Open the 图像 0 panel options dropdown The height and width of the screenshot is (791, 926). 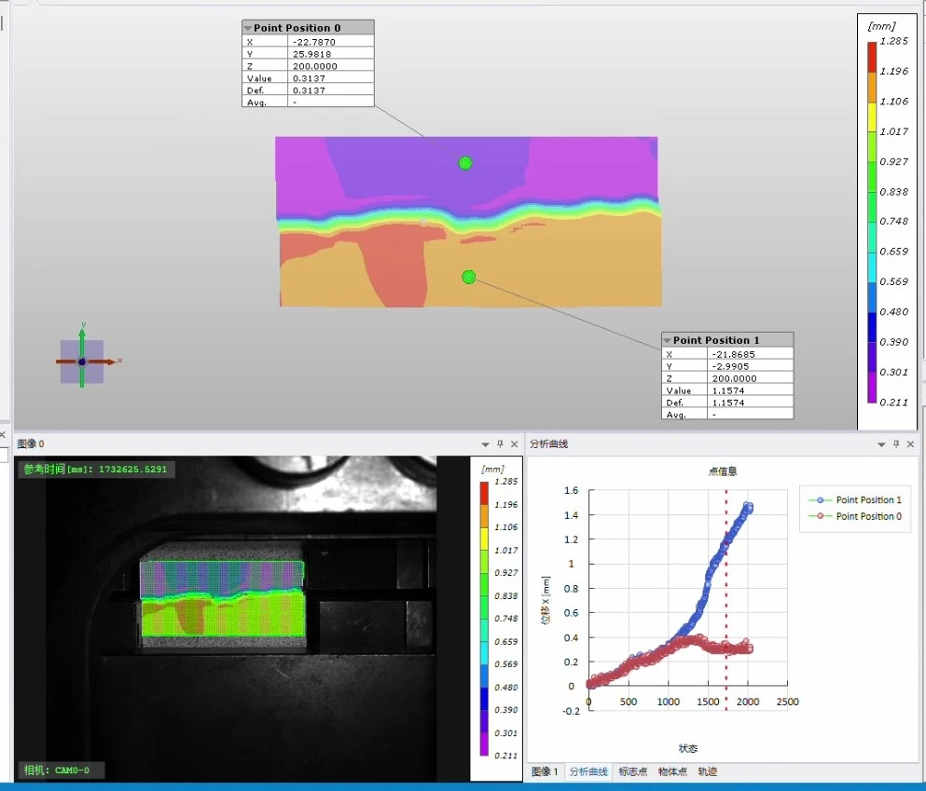pos(485,444)
